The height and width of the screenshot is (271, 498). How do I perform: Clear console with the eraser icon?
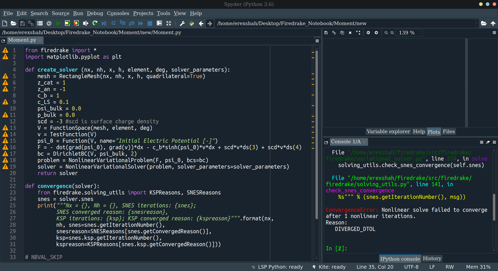click(488, 142)
